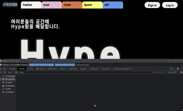
Task: Click Switch DevTools to Korean button
Action: coord(65,65)
